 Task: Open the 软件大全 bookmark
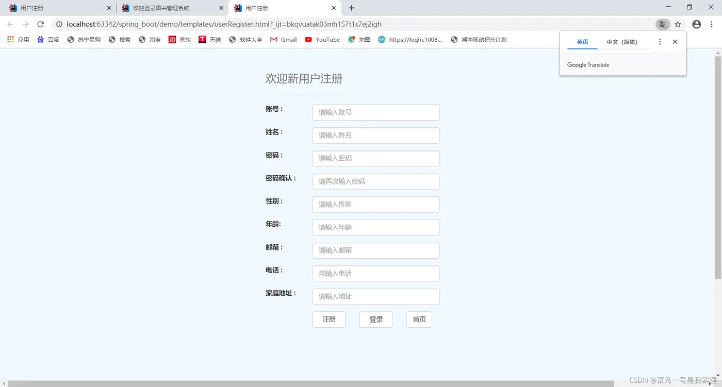(x=245, y=39)
